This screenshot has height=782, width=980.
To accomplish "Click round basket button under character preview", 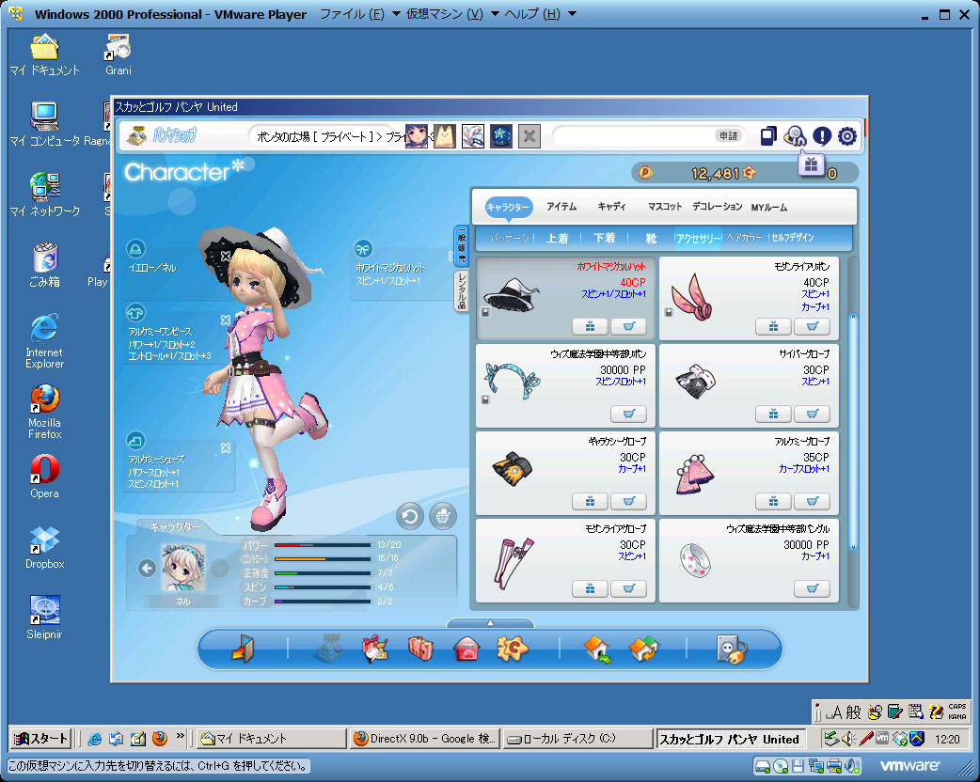I will 443,517.
